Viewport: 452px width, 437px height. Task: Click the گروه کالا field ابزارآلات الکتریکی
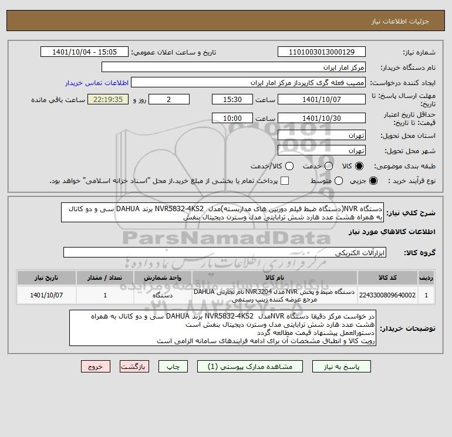[225, 252]
